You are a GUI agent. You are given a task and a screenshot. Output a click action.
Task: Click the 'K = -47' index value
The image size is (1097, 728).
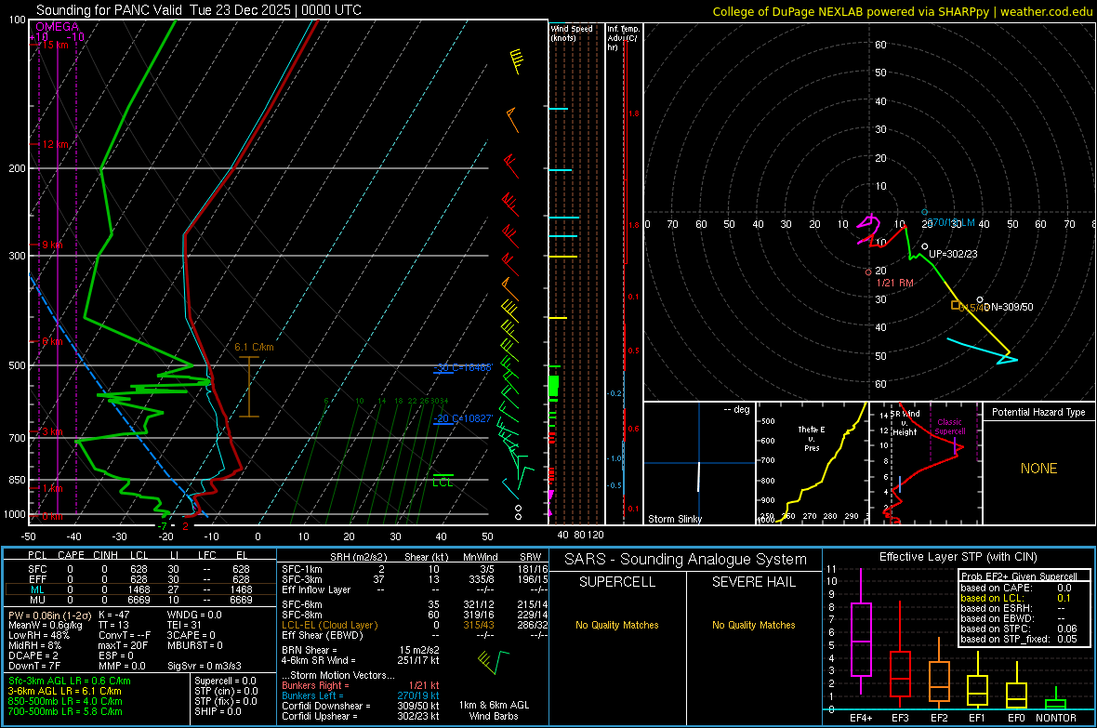click(x=114, y=615)
